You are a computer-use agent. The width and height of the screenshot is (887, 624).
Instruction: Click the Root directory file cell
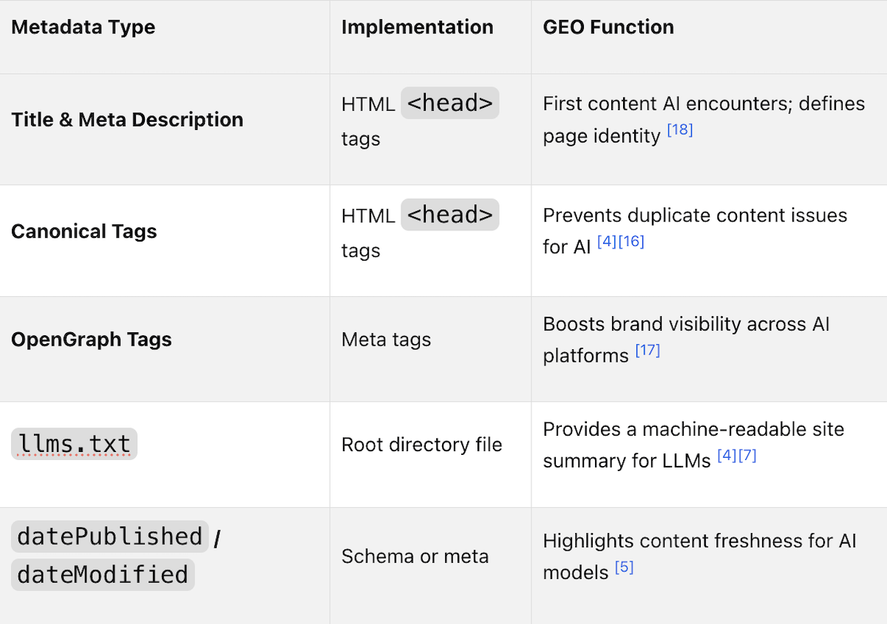422,445
